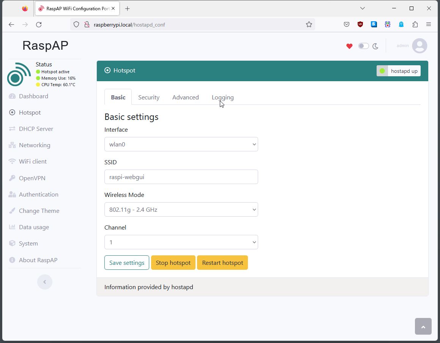This screenshot has height=343, width=440.
Task: Open the OpenVPN configuration page
Action: pos(32,178)
